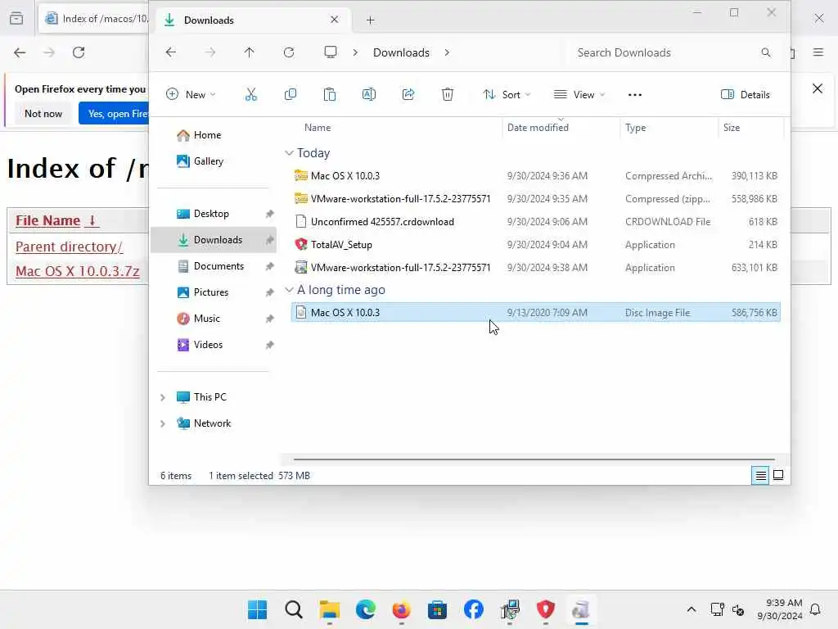Viewport: 838px width, 629px height.
Task: Go back in File Explorer
Action: tap(170, 52)
